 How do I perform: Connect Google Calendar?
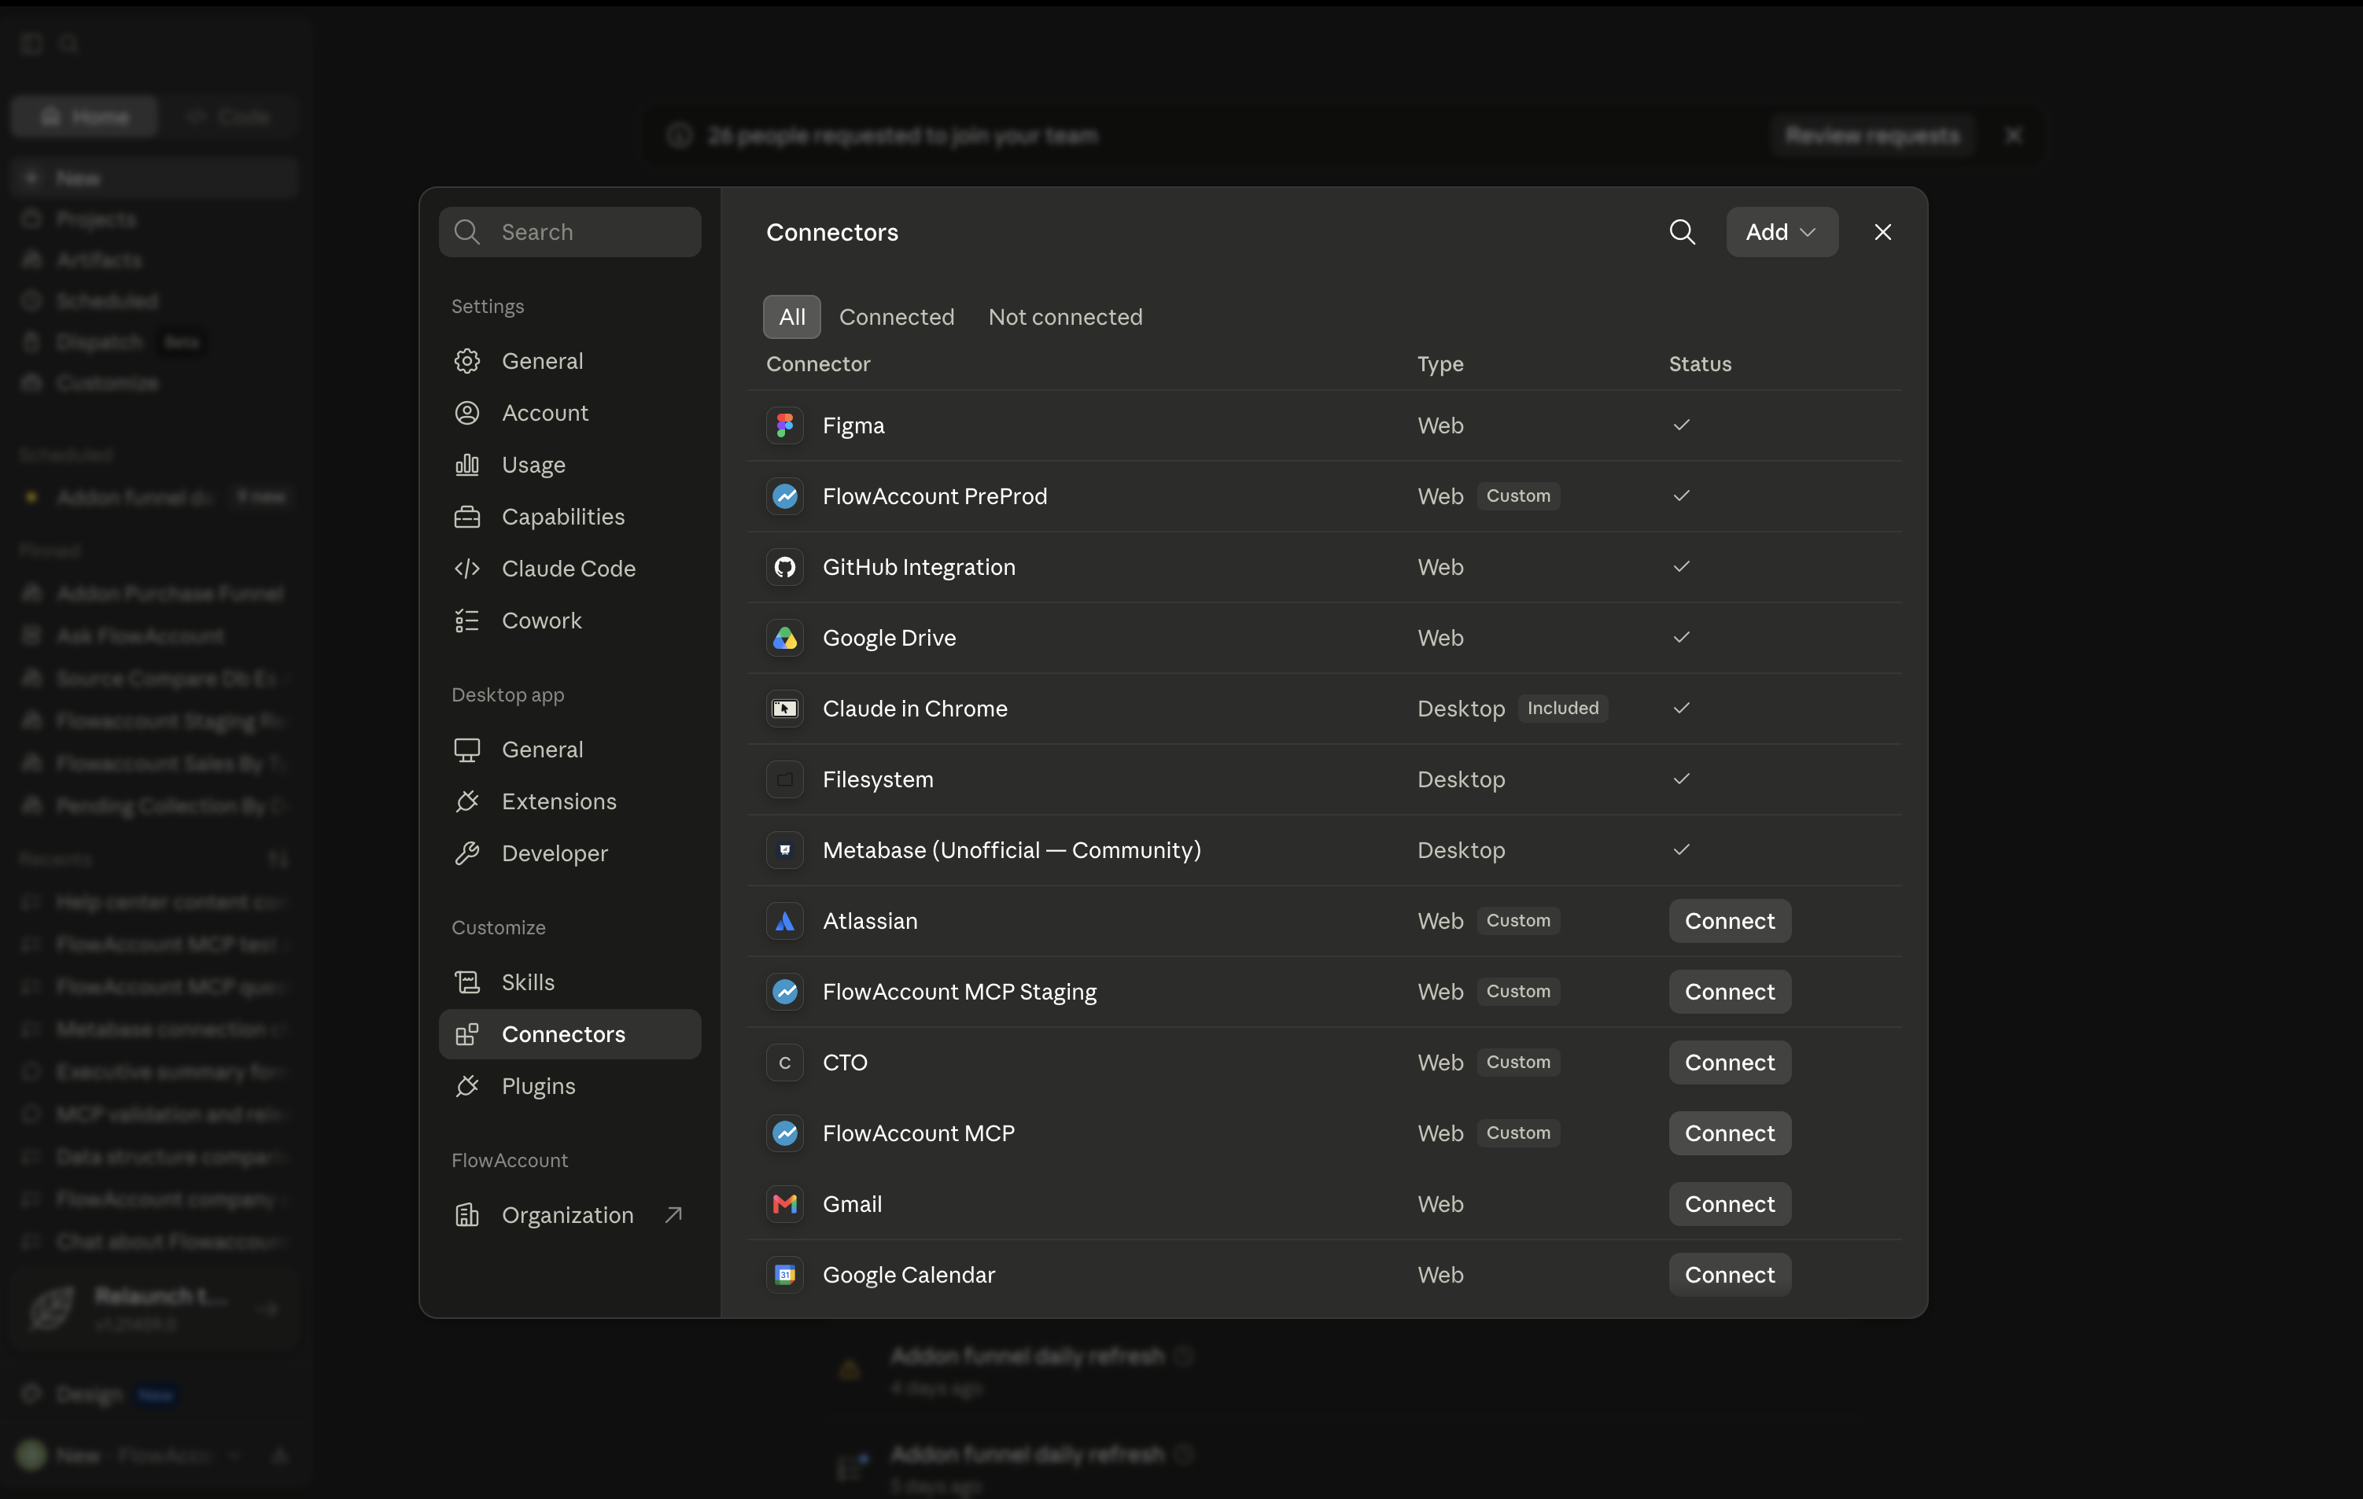1729,1274
